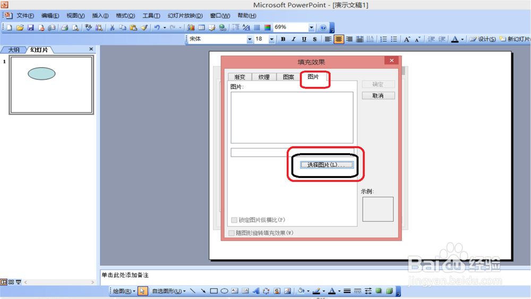Open the 格式 Format menu

pos(125,15)
